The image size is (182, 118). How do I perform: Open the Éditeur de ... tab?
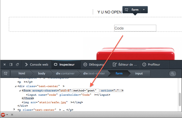click(x=125, y=65)
